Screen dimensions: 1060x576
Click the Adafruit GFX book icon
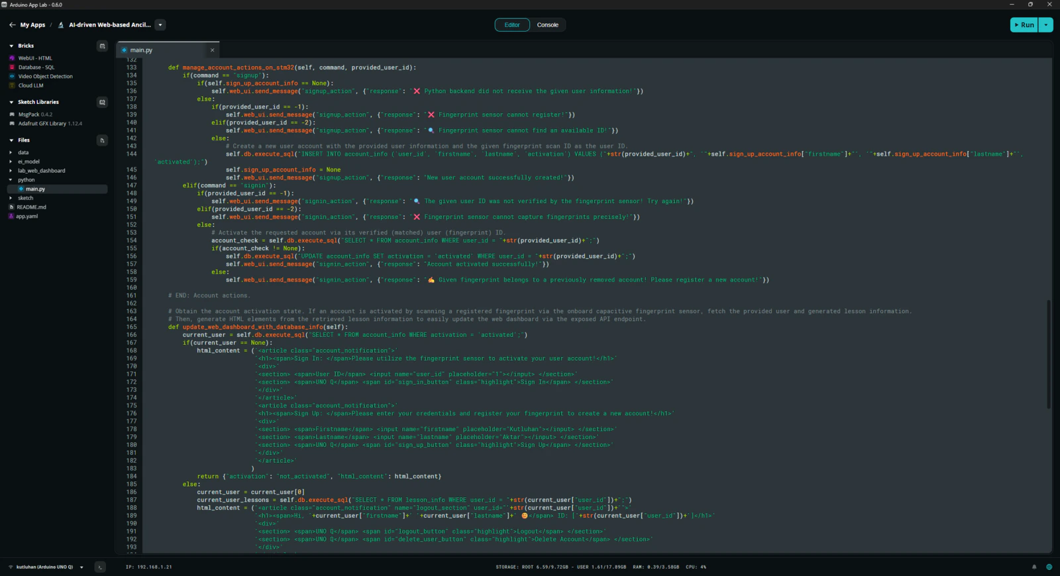pos(12,123)
